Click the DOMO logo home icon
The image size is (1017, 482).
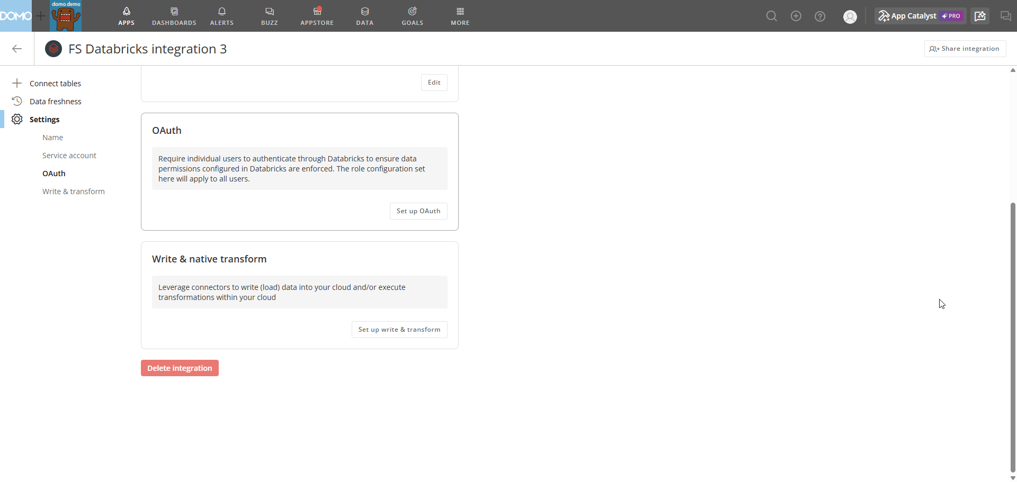pyautogui.click(x=16, y=16)
